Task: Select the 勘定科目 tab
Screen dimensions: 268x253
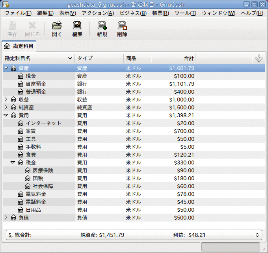Action: [x=19, y=46]
